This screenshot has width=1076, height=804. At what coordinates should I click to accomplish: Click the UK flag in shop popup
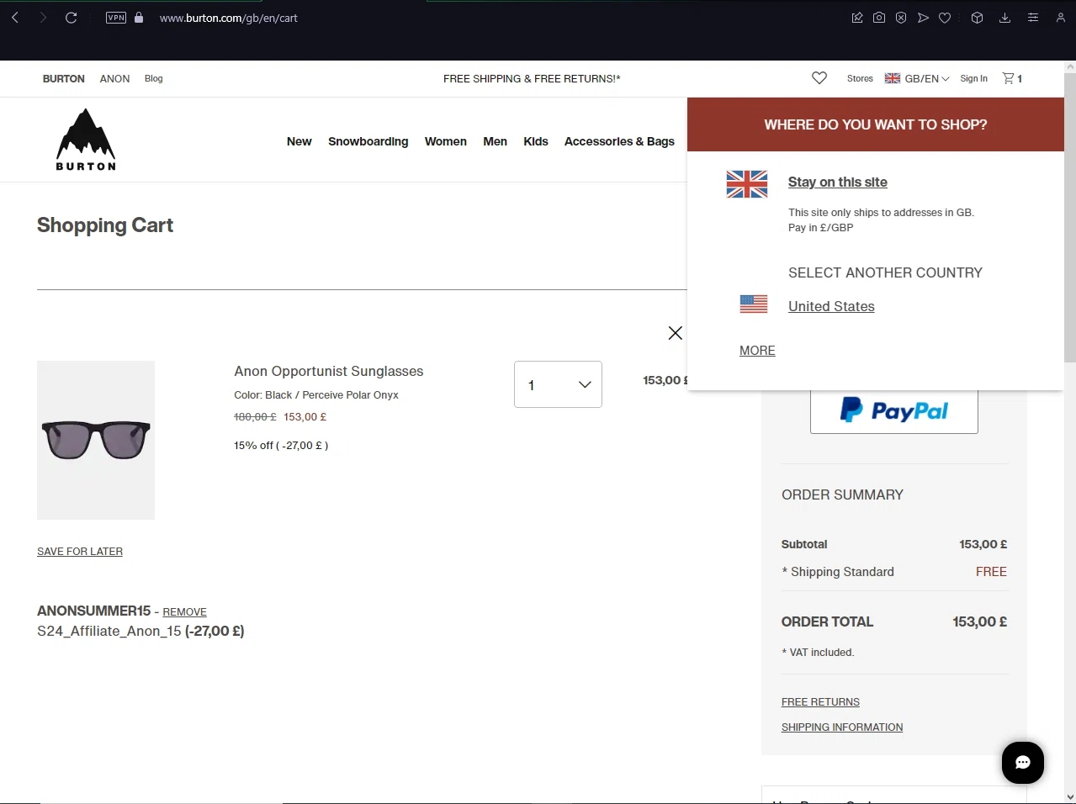(747, 184)
